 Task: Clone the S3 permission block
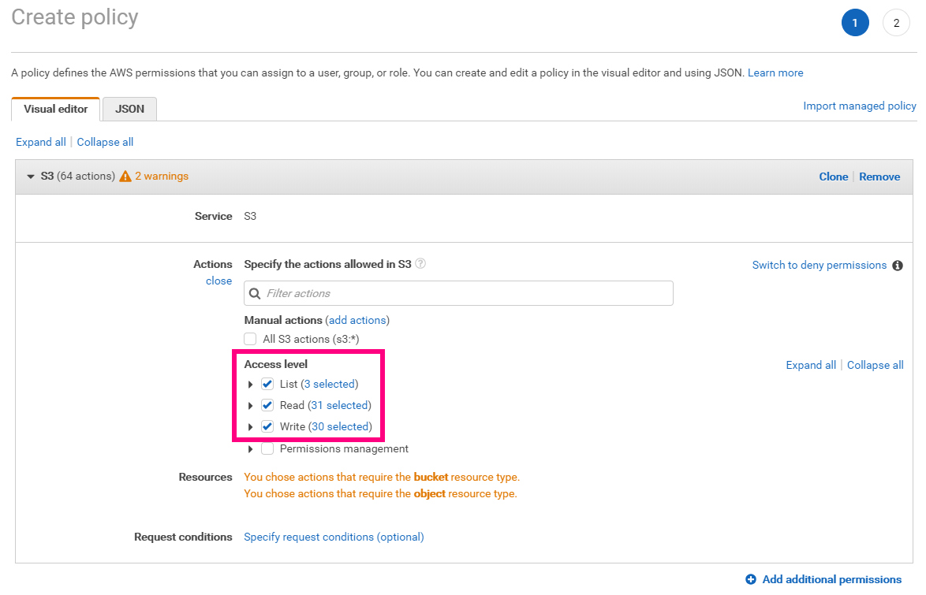[833, 177]
